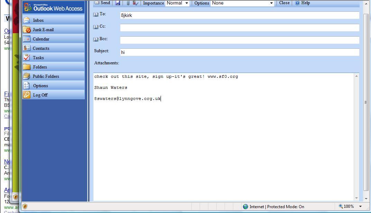Viewport: 371px width, 213px height.
Task: Click the Save draft floppy disk icon
Action: 118,3
